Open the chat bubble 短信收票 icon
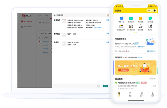This screenshot has height=108, width=167. pos(141,26)
